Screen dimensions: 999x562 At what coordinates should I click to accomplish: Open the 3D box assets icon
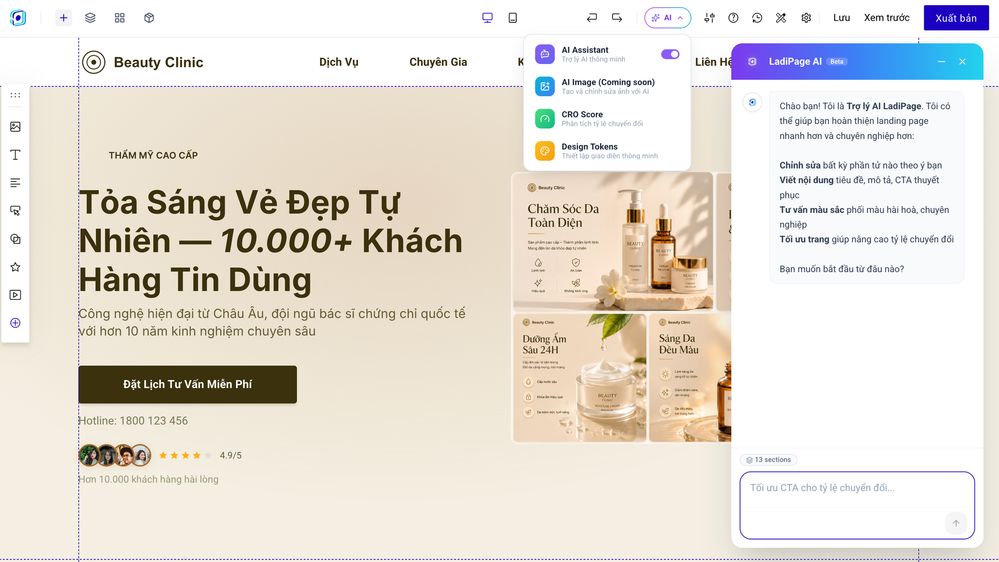(x=149, y=18)
